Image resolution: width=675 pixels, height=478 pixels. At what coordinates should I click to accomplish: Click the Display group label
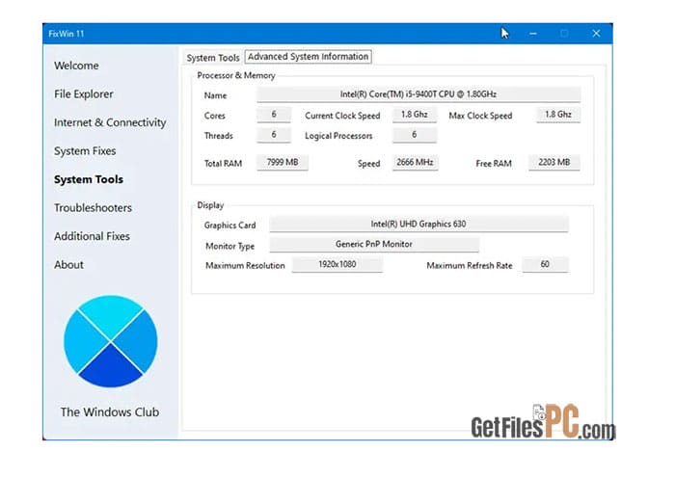pos(210,205)
